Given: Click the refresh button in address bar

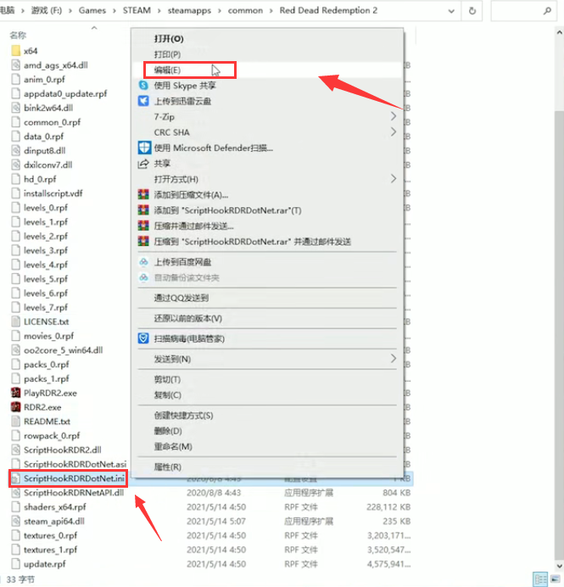Looking at the screenshot, I should tap(472, 11).
